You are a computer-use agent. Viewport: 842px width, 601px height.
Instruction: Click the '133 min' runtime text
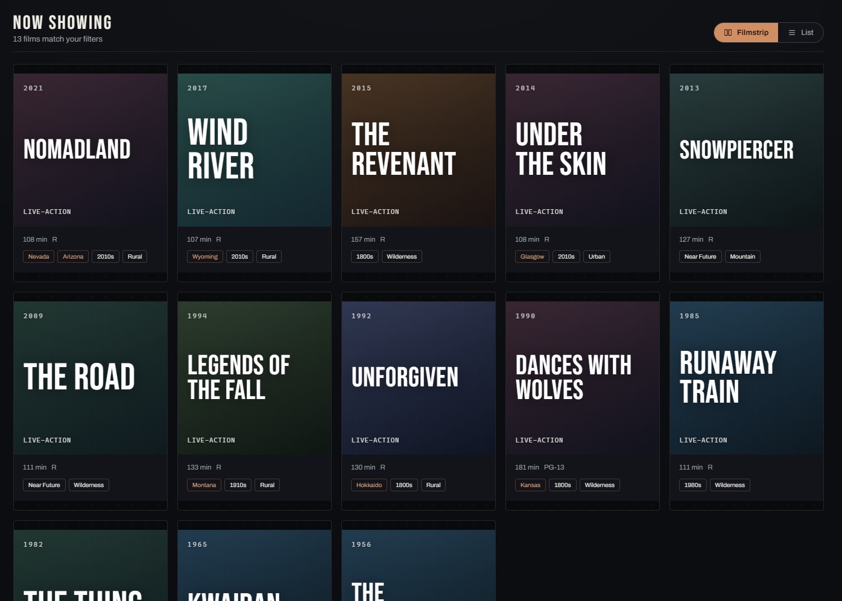point(199,467)
